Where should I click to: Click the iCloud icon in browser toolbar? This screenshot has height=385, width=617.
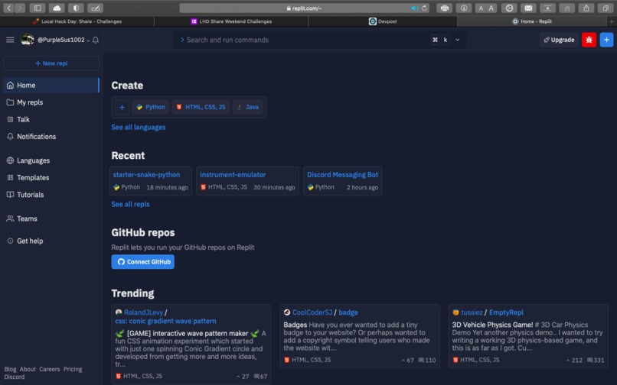point(57,8)
